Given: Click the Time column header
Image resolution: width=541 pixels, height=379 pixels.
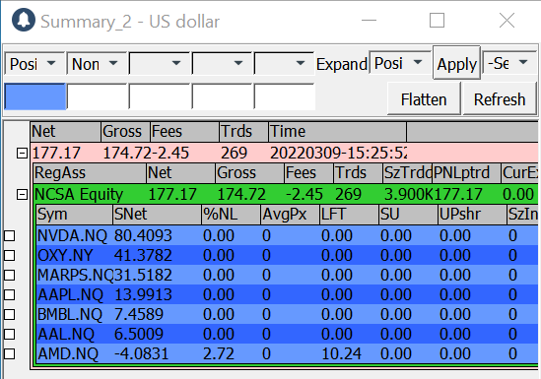Looking at the screenshot, I should [x=337, y=132].
